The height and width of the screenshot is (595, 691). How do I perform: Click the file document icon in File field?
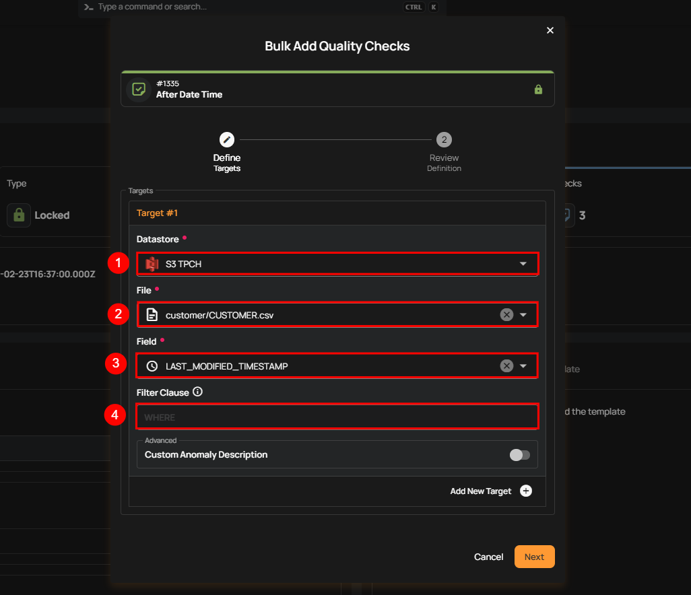click(x=152, y=315)
